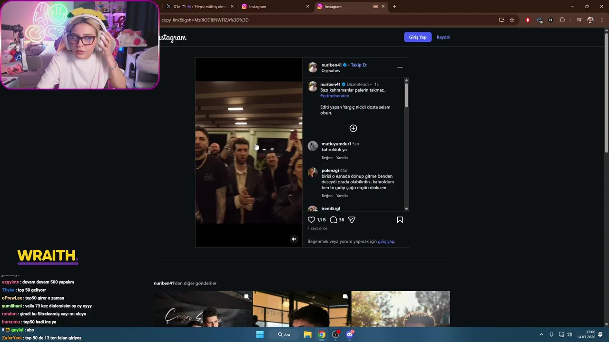
Task: Click Takip Et to follow nuriben41
Action: click(359, 65)
